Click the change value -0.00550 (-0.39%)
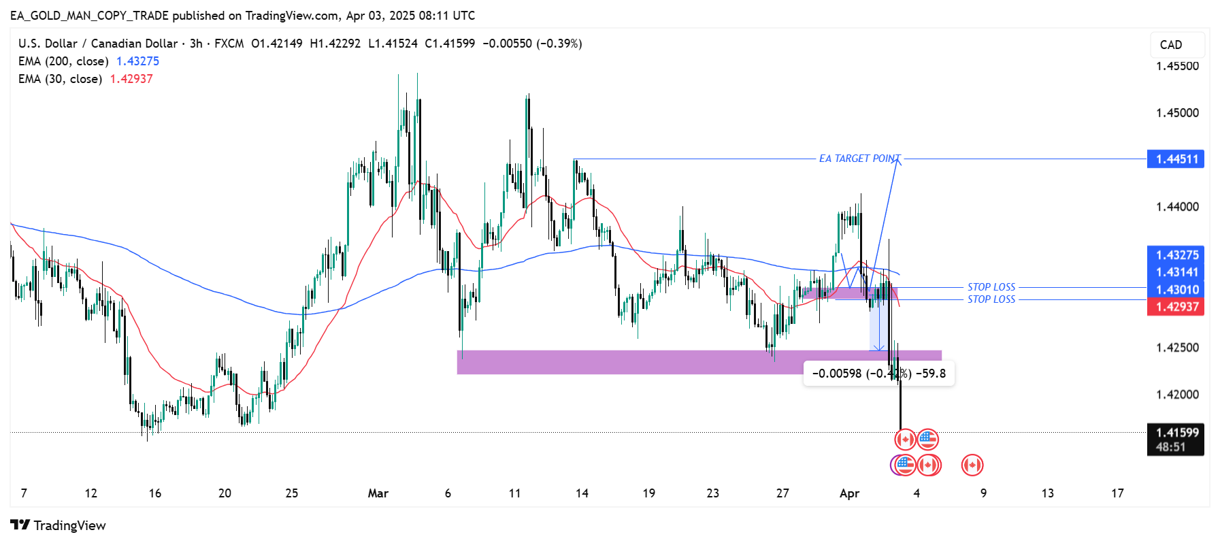This screenshot has height=543, width=1220. point(532,44)
